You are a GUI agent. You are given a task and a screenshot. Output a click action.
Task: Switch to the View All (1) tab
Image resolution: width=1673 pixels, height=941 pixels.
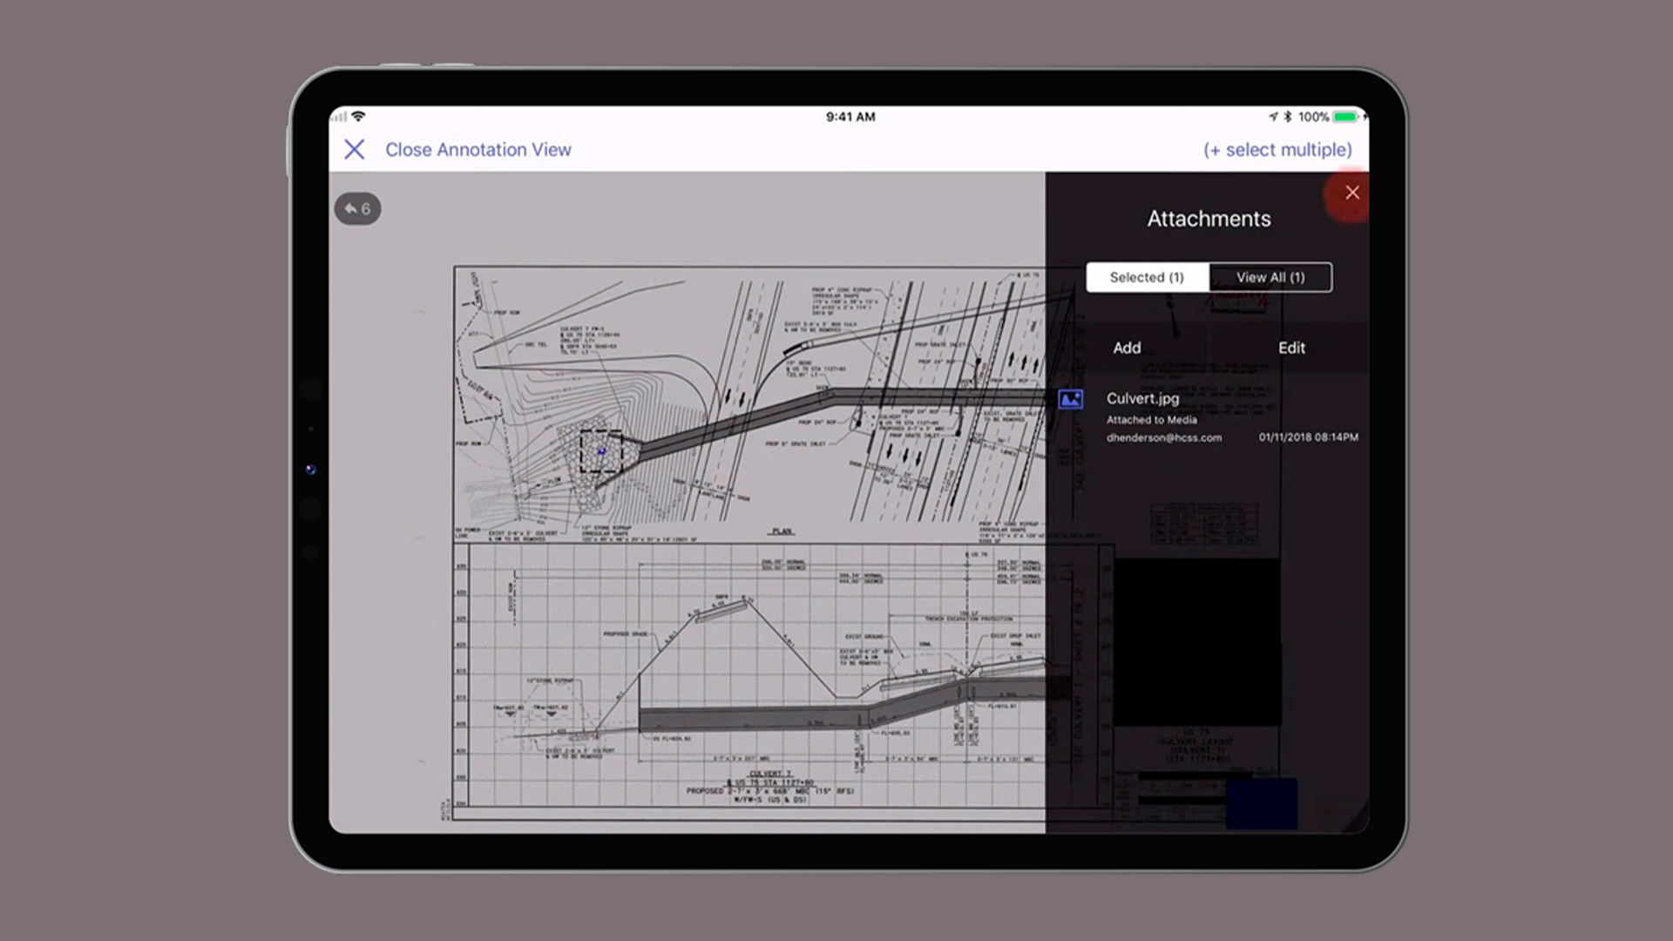click(x=1270, y=277)
